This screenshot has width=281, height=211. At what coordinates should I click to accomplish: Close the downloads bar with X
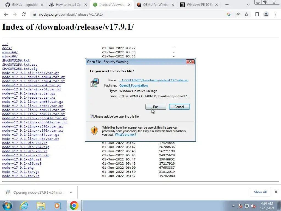coord(276,192)
